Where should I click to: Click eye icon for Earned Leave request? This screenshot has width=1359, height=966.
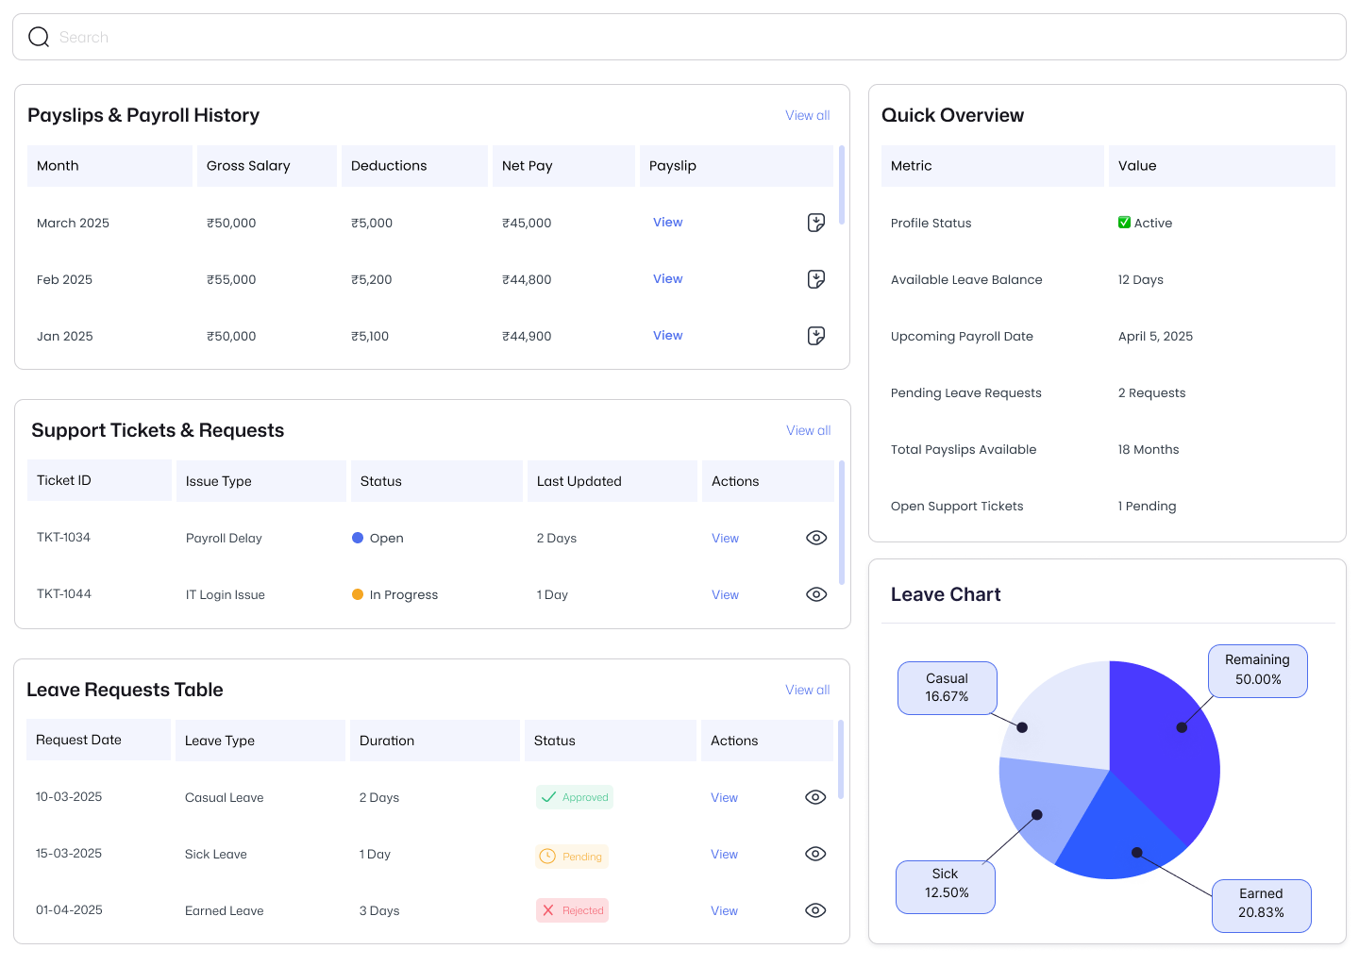point(815,910)
